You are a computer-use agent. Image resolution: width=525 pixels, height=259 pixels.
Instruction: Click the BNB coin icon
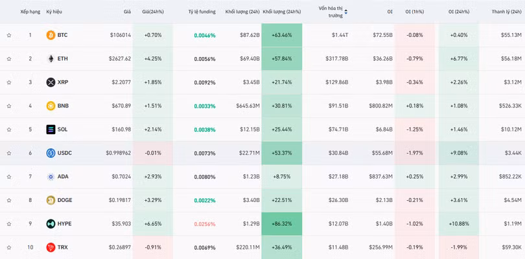(51, 106)
